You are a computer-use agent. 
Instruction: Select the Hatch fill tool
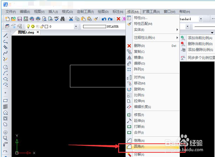pyautogui.click(x=5, y=118)
